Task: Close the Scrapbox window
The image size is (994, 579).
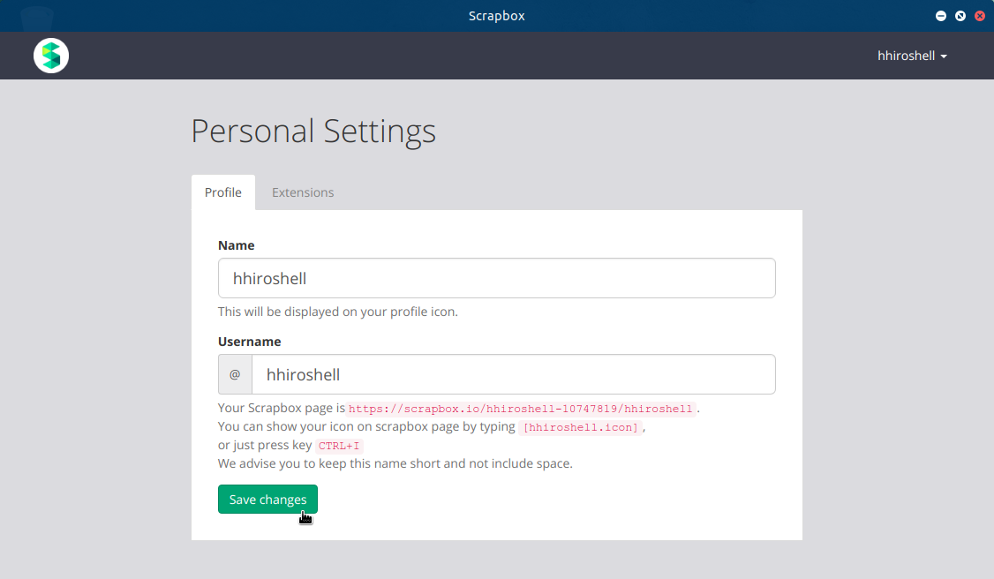Action: tap(980, 16)
